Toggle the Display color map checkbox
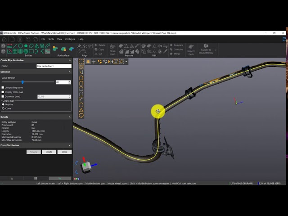This screenshot has height=216, width=288. tap(3, 92)
